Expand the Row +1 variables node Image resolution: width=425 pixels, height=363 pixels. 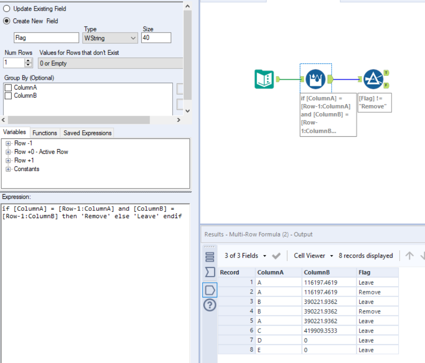pos(8,160)
